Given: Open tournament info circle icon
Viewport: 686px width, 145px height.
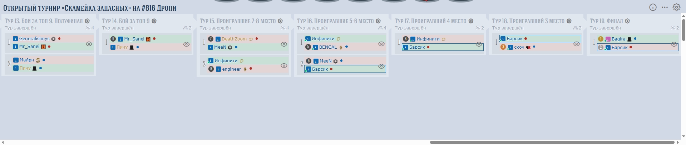Looking at the screenshot, I should point(653,7).
